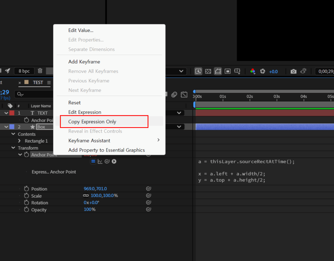Toggle Scale constrain proportions link

point(86,196)
